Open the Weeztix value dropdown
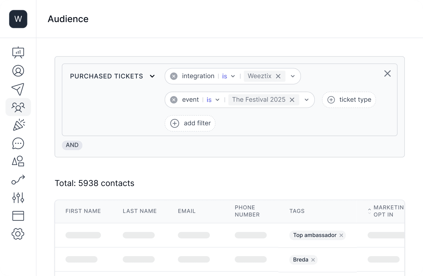This screenshot has height=276, width=423. coord(293,76)
